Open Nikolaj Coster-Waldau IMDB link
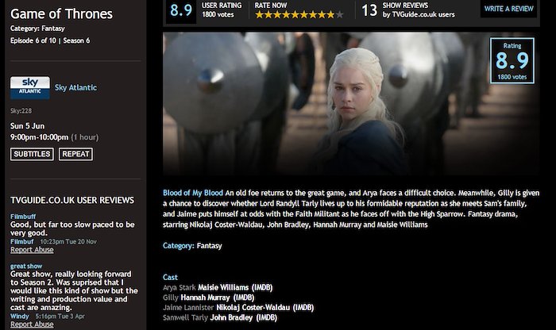 (x=303, y=307)
